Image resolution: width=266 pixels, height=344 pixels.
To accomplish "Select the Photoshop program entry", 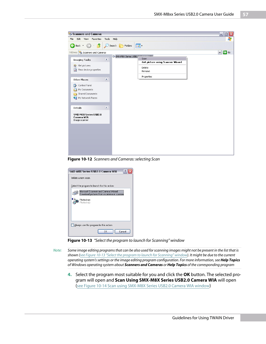I will [85, 201].
